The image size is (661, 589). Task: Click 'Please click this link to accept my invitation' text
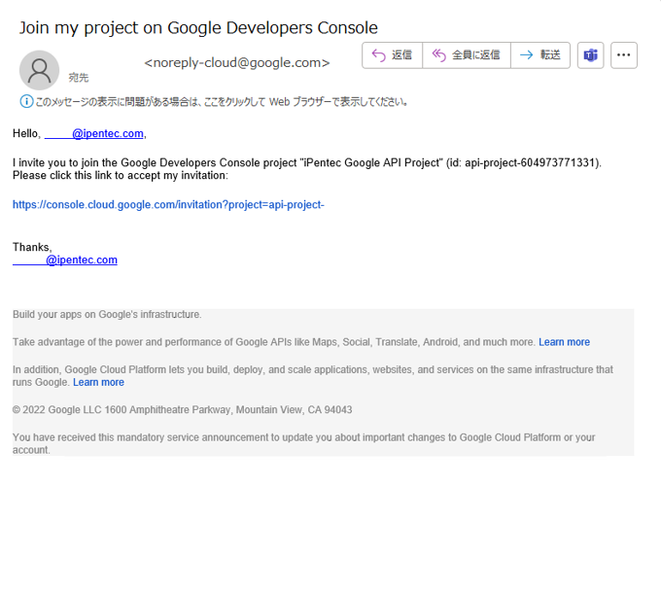click(x=121, y=175)
